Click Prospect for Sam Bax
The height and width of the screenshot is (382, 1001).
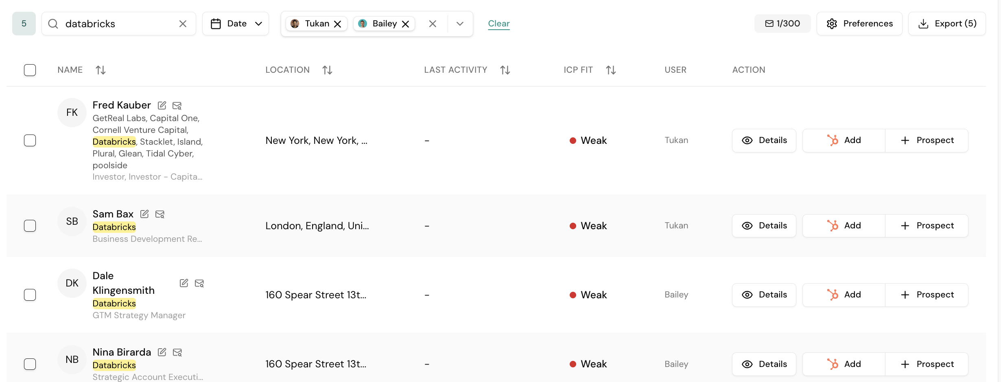point(927,226)
